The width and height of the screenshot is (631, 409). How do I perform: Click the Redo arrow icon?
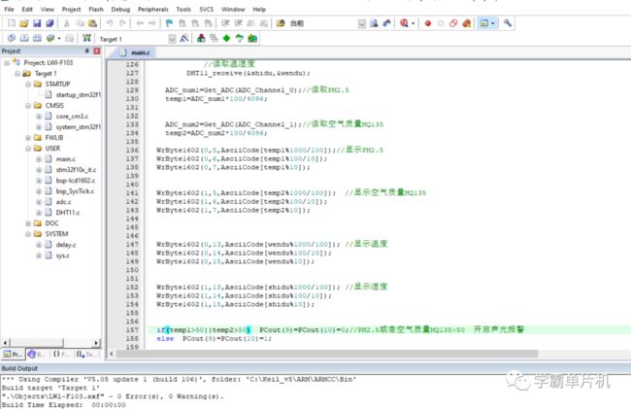[x=122, y=23]
